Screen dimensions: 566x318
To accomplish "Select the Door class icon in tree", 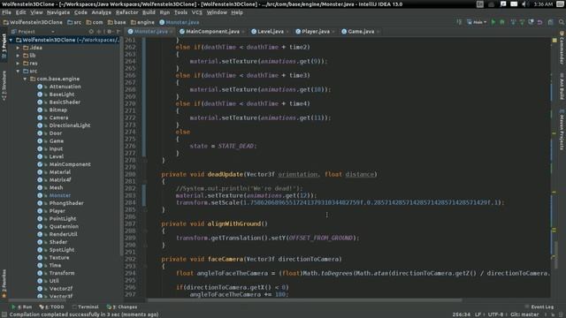I will (x=40, y=133).
